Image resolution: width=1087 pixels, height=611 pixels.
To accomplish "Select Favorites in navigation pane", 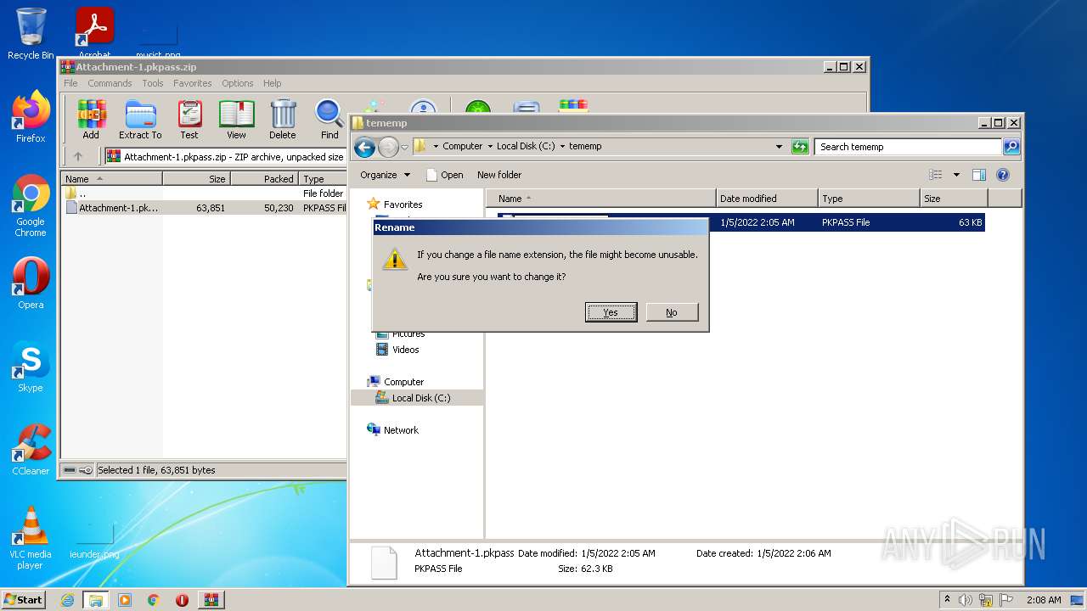I will [x=394, y=205].
